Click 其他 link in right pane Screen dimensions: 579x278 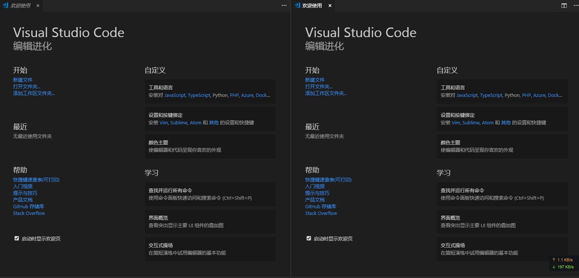(x=506, y=123)
